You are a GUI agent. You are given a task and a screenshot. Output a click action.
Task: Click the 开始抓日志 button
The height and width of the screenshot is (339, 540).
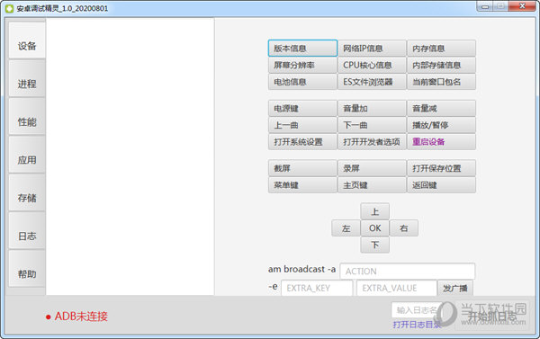(x=492, y=316)
